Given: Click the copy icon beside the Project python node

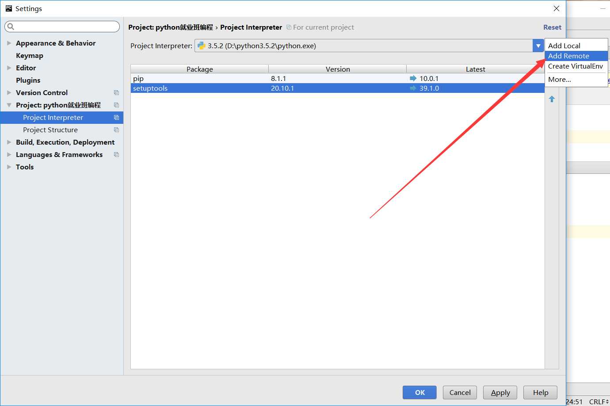Looking at the screenshot, I should [x=116, y=105].
